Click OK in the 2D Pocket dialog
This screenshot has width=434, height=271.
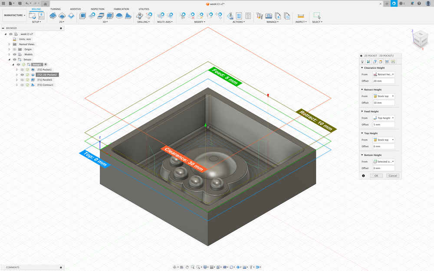(376, 176)
